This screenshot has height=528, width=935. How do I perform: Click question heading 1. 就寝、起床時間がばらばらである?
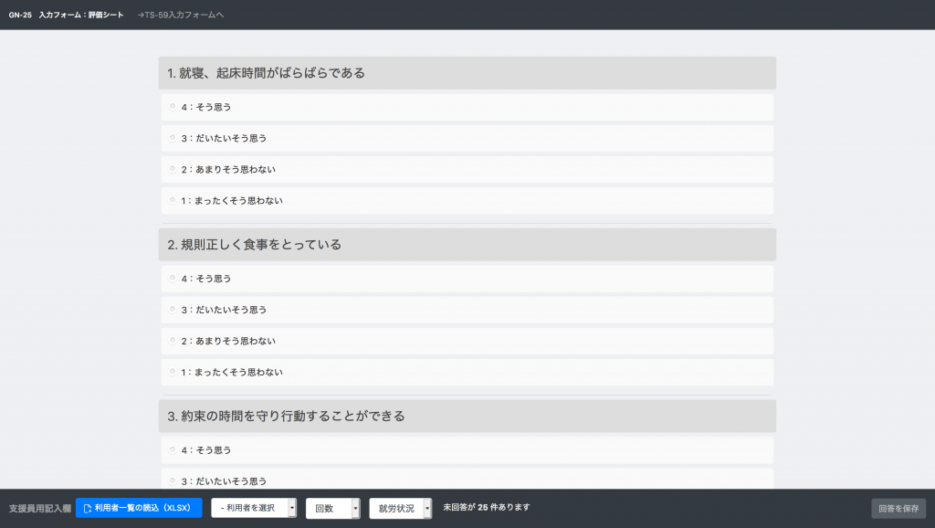coord(467,73)
